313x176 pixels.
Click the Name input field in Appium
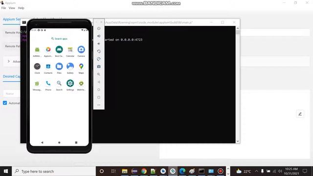pyautogui.click(x=11, y=93)
